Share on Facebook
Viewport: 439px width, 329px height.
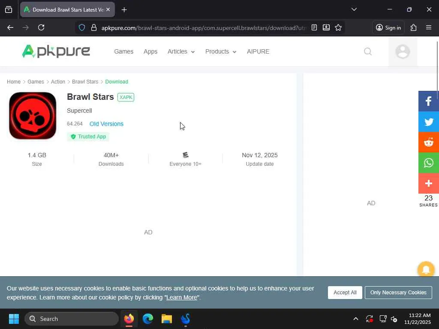(429, 101)
